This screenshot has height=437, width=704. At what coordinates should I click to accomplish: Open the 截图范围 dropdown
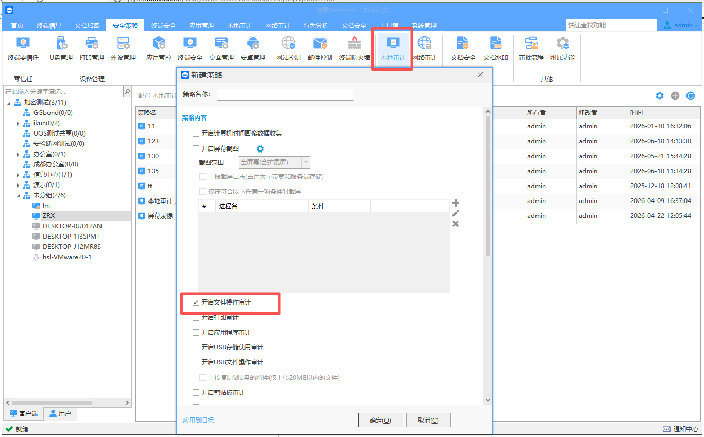click(275, 162)
